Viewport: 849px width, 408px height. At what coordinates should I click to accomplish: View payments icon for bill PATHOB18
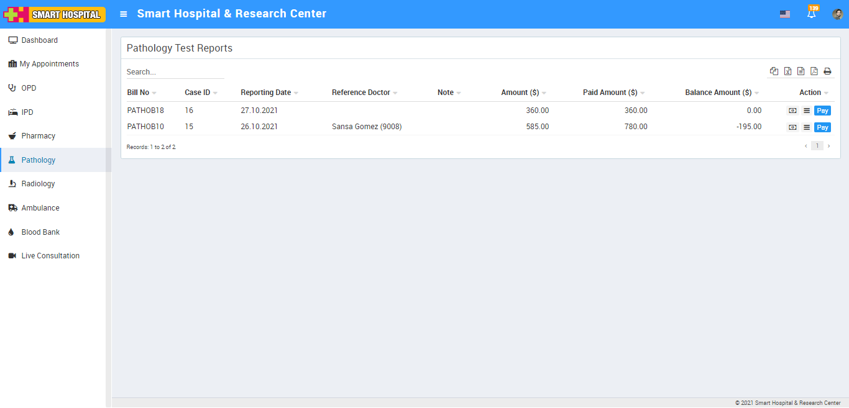pyautogui.click(x=792, y=111)
